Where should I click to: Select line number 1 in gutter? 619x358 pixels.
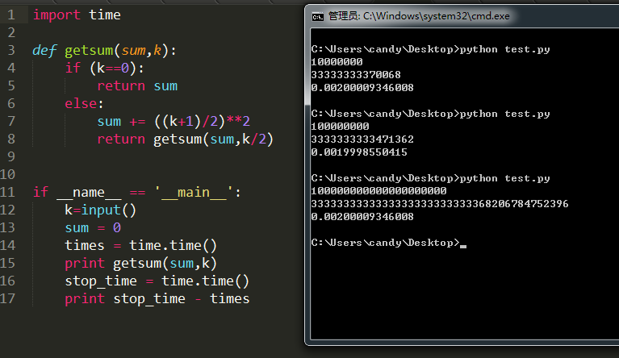coord(11,15)
